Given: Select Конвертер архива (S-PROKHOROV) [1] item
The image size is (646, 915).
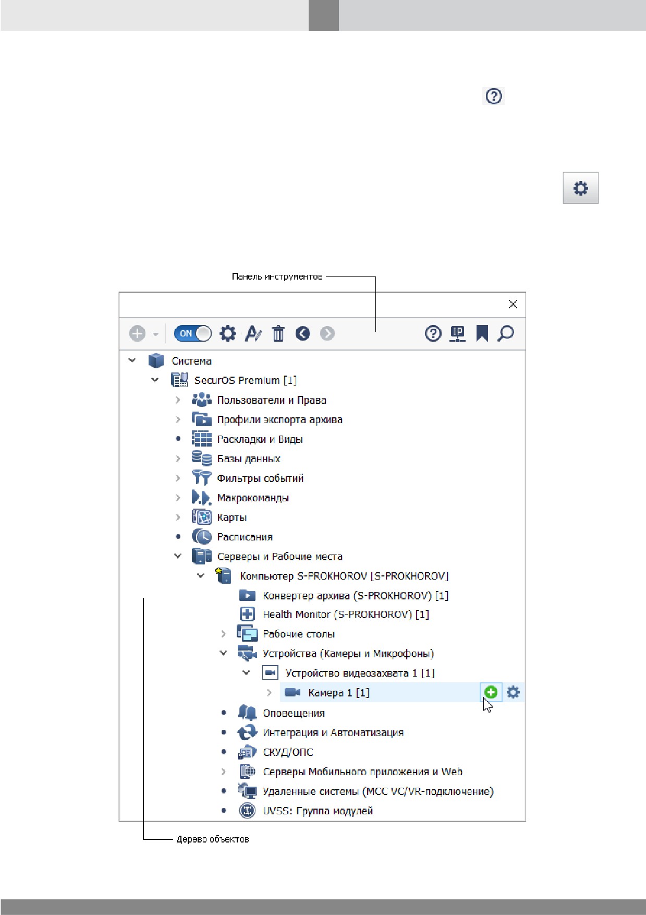Looking at the screenshot, I should [356, 596].
